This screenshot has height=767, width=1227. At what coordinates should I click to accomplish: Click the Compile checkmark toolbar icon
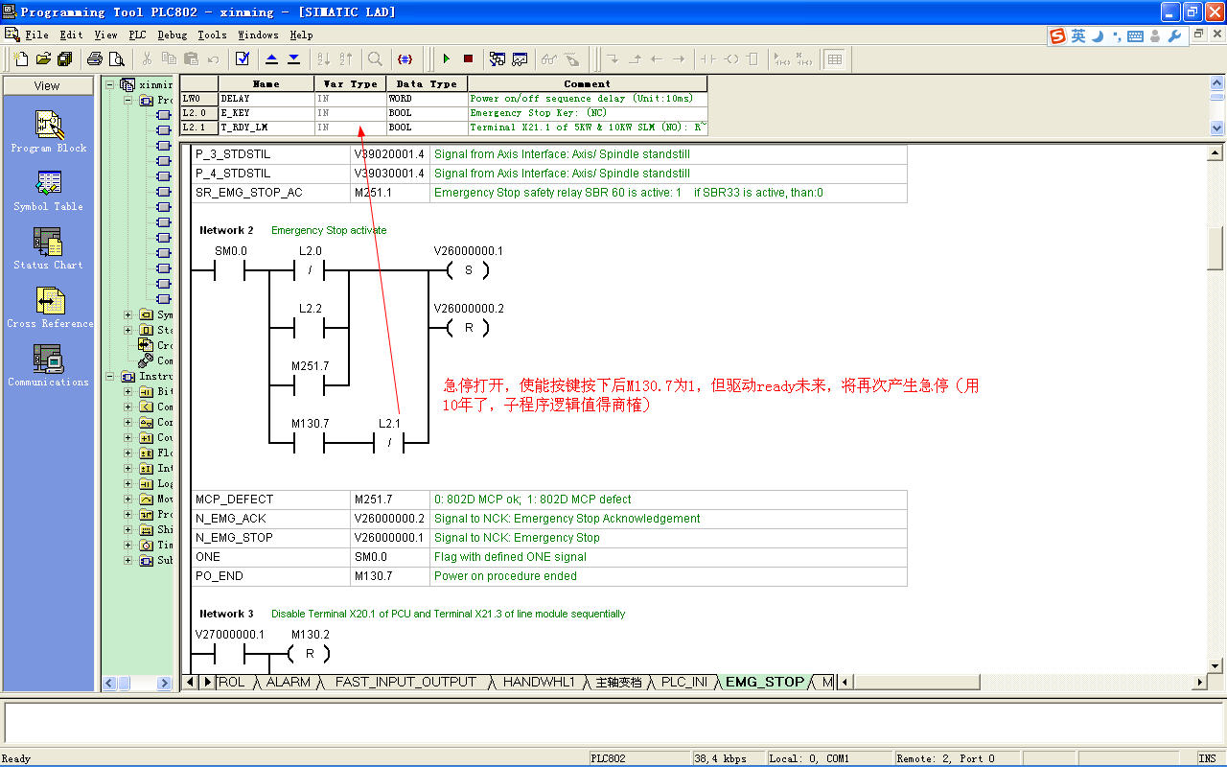(243, 59)
